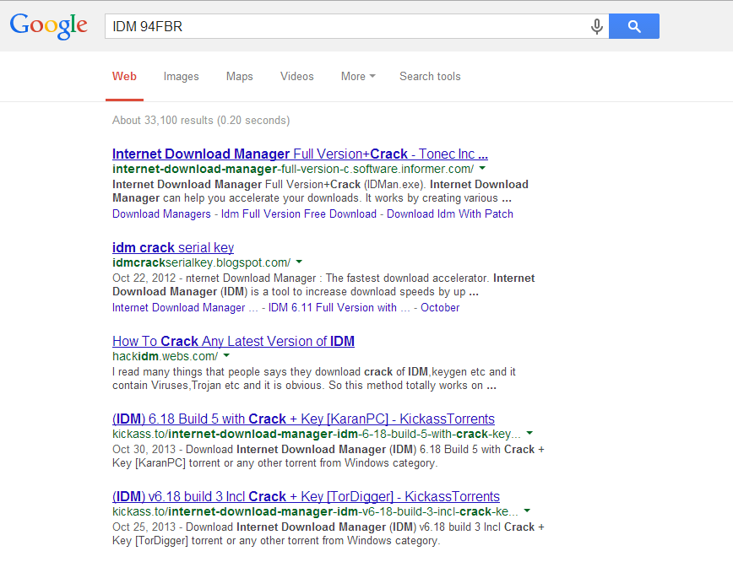The height and width of the screenshot is (562, 733).
Task: Open Internet Download Manager Full Version+Crack result
Action: [300, 154]
